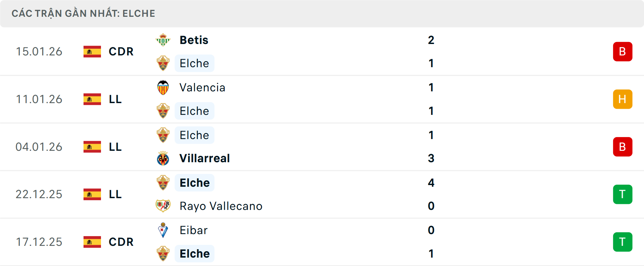Open the Betis team link

point(194,40)
